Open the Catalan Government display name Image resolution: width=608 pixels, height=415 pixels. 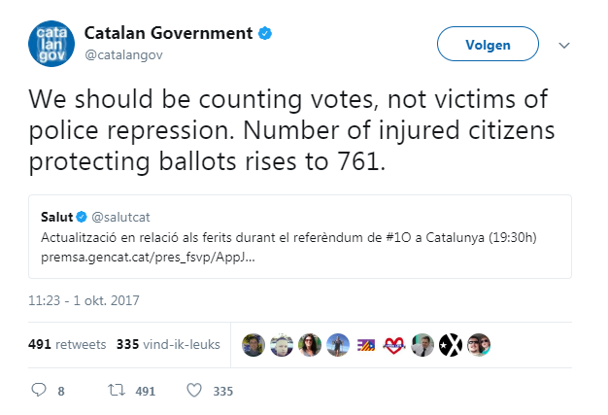point(168,33)
